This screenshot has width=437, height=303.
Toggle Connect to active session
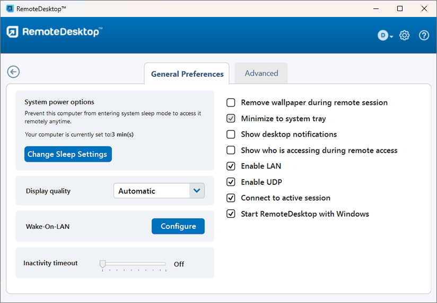coord(231,198)
